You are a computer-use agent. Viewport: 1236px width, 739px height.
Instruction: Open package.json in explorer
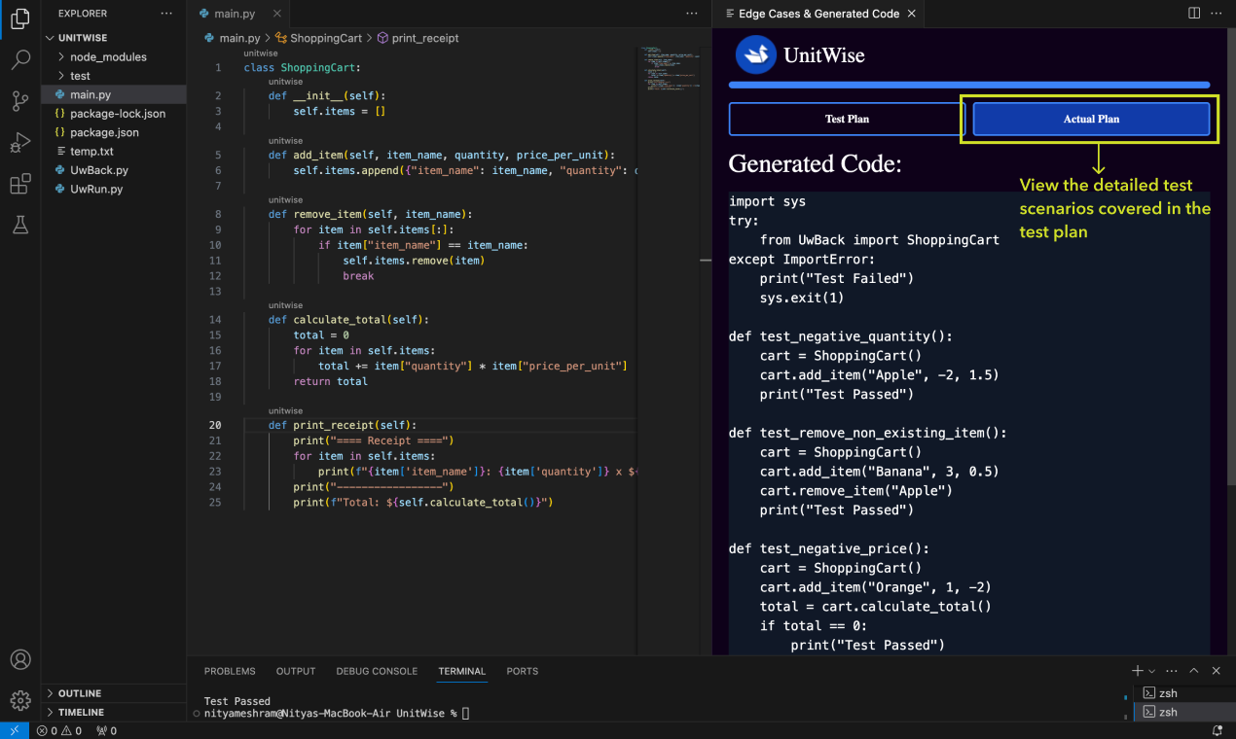[113, 132]
